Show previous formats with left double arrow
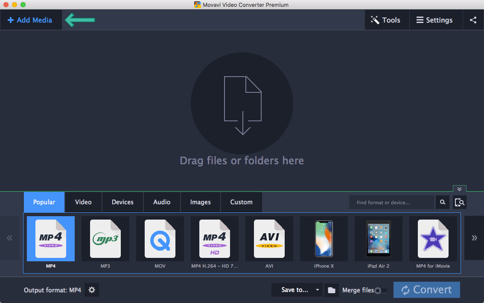484x303 pixels. click(9, 238)
